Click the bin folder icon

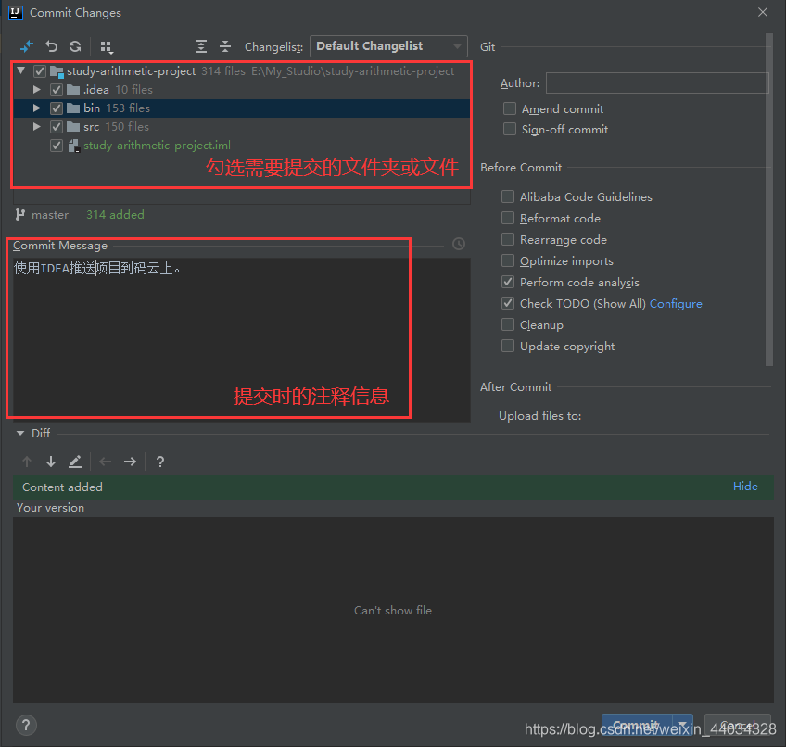[x=73, y=108]
